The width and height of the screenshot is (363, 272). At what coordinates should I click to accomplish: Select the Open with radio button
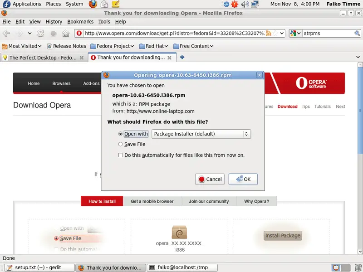click(x=120, y=134)
